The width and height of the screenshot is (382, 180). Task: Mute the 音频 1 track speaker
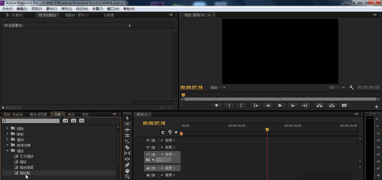[x=148, y=168]
